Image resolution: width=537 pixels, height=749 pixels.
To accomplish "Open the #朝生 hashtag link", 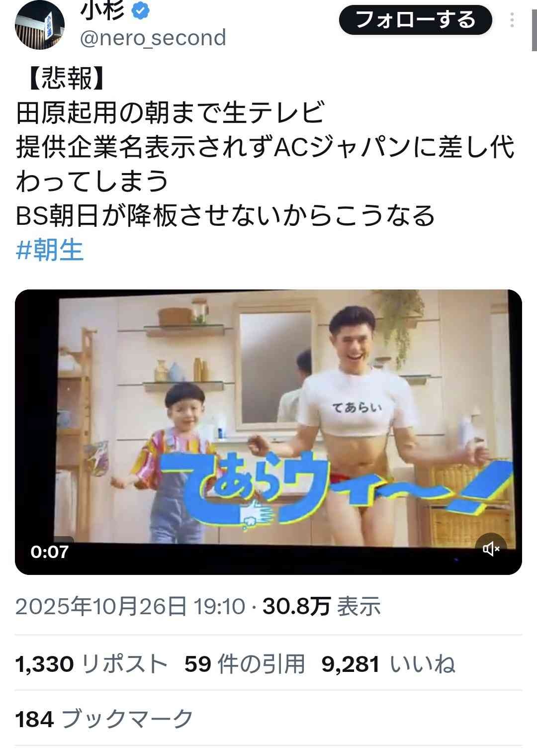I will click(49, 250).
